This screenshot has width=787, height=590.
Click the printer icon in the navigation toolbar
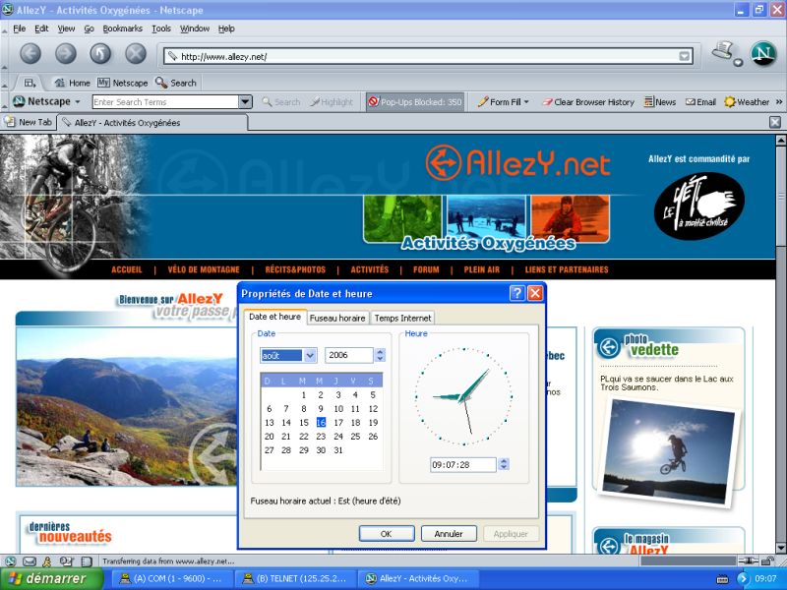pyautogui.click(x=725, y=53)
